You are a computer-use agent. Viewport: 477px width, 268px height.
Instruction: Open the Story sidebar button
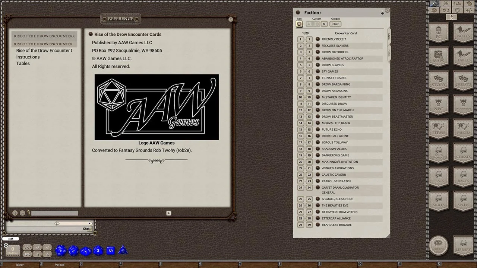click(x=438, y=80)
